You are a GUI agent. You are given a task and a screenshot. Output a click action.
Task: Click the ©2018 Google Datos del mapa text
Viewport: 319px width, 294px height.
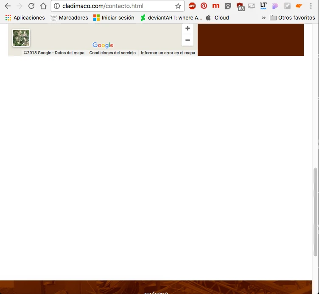[x=54, y=53]
